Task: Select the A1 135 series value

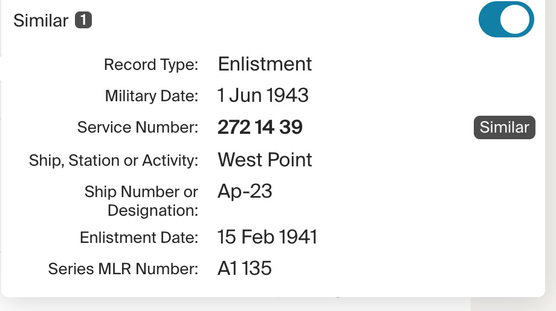Action: (x=244, y=268)
